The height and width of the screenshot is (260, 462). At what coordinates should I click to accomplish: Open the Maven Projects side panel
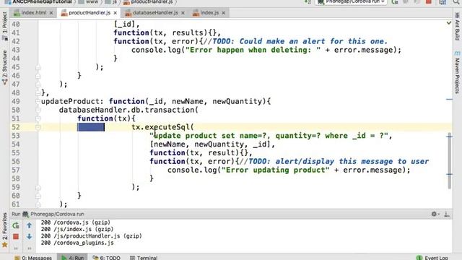(457, 73)
